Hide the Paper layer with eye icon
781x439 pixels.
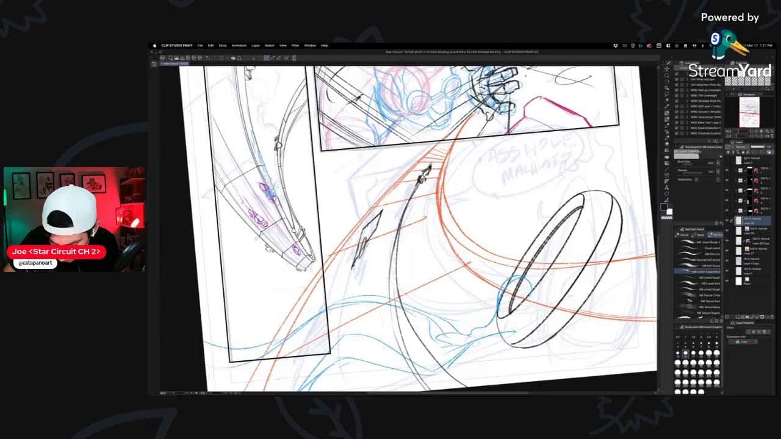point(727,282)
